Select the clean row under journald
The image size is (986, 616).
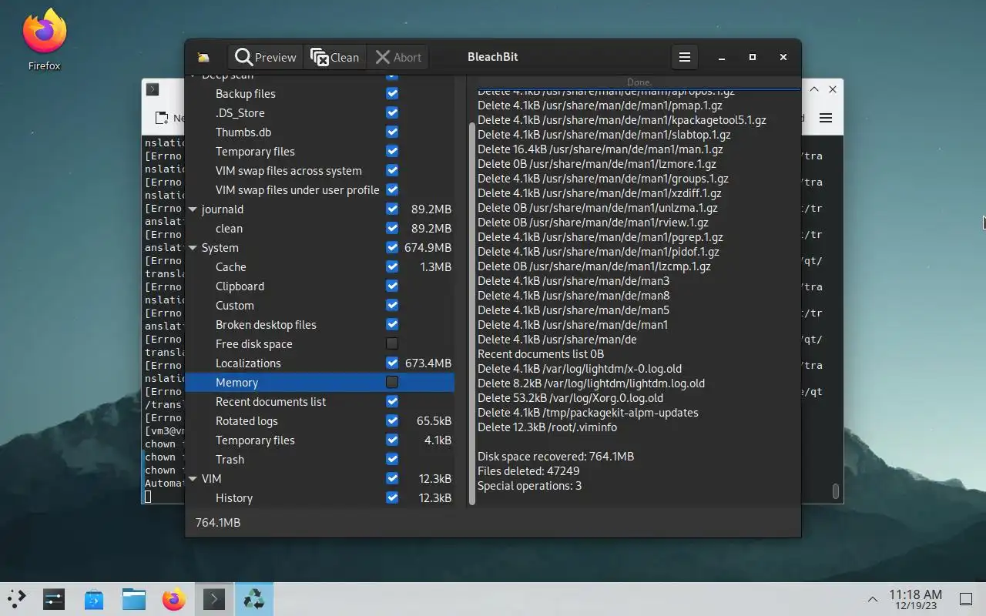tap(320, 228)
